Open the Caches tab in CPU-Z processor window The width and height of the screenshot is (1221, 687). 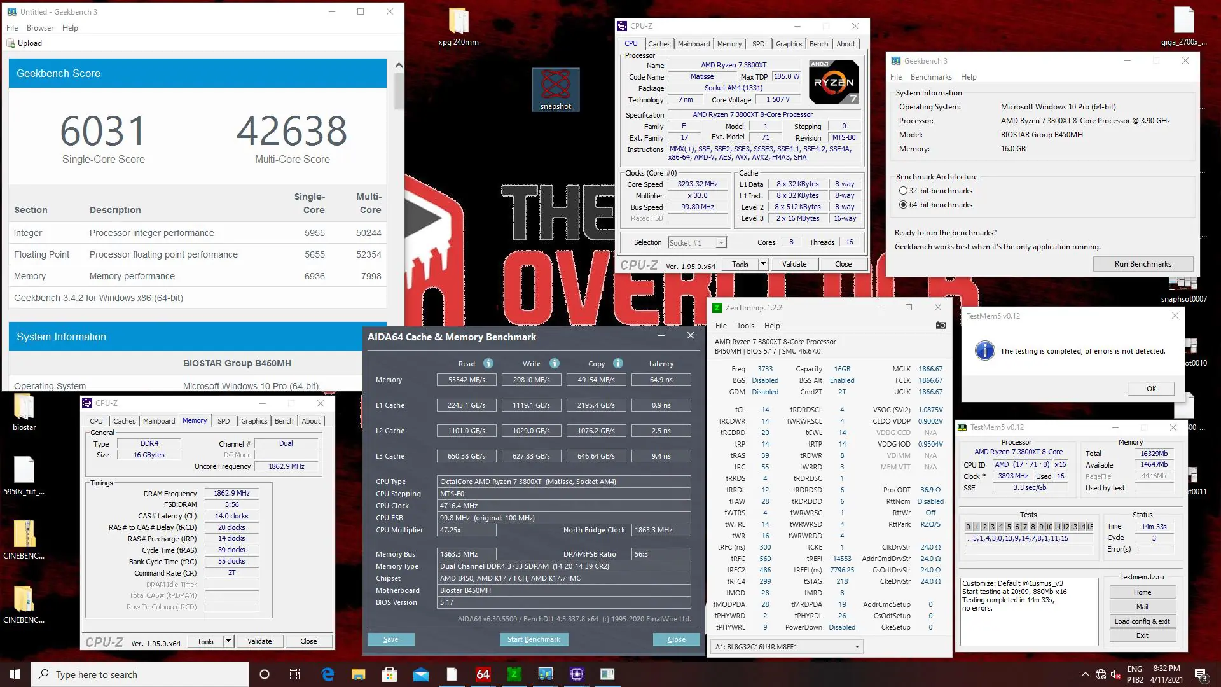click(x=659, y=44)
